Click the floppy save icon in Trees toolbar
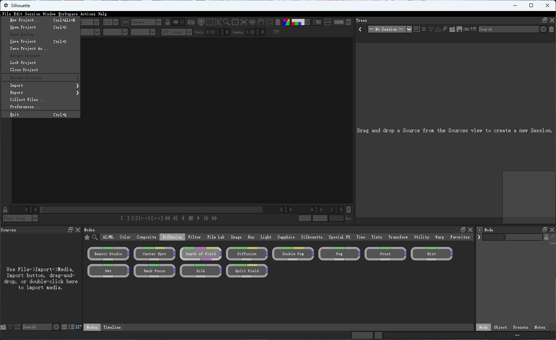 tap(459, 29)
